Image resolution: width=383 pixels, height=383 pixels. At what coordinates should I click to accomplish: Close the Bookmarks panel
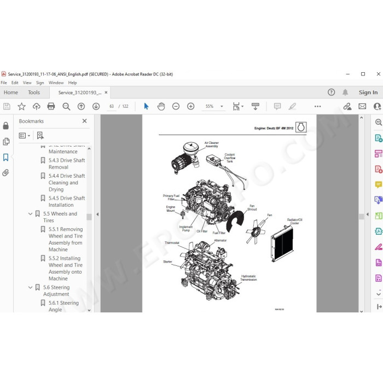click(84, 121)
